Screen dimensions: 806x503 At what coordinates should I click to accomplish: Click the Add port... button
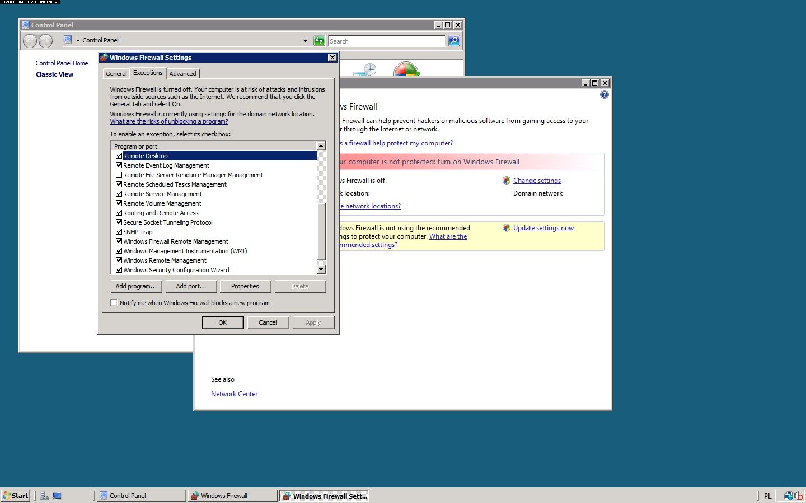pos(191,286)
